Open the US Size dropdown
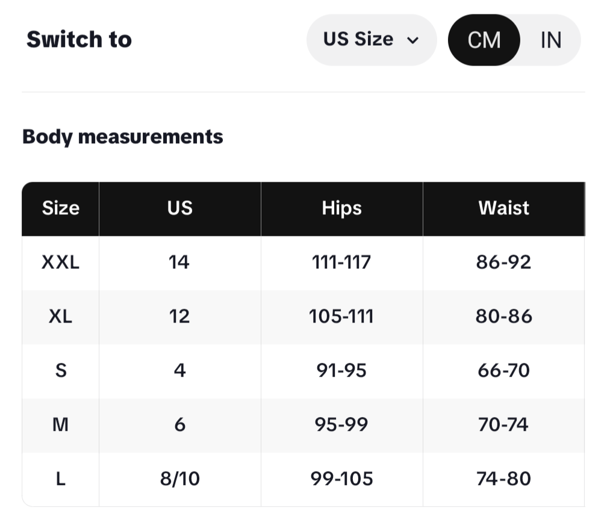Viewport: 607px width, 532px height. (x=370, y=40)
